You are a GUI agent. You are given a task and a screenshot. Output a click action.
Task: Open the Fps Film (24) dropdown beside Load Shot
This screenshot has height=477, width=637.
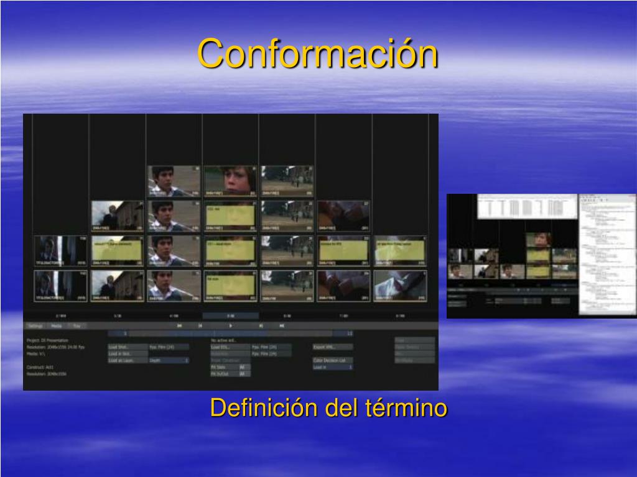(169, 347)
